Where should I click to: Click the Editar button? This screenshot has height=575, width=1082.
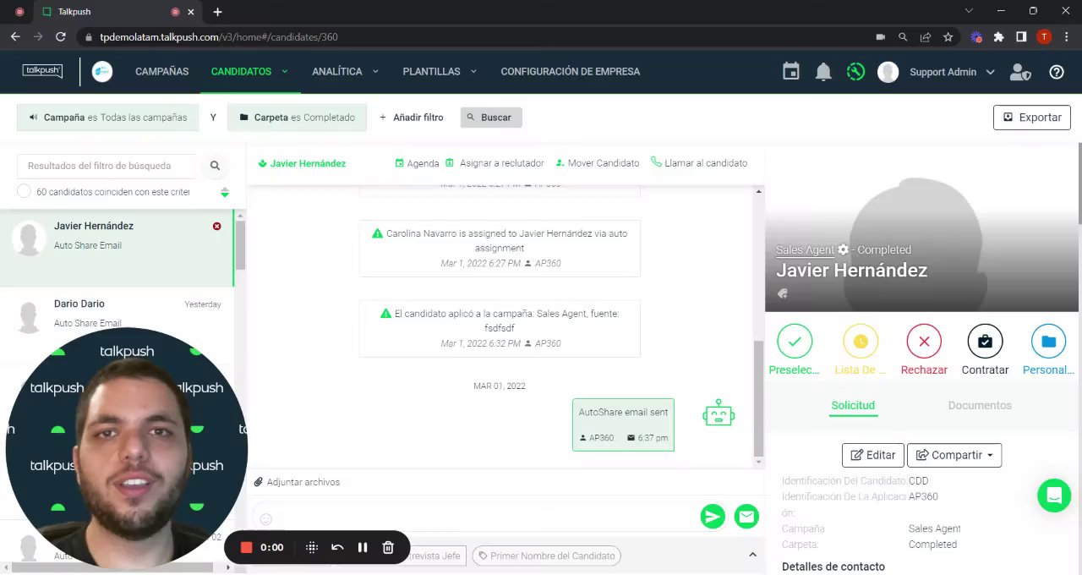[x=873, y=455]
